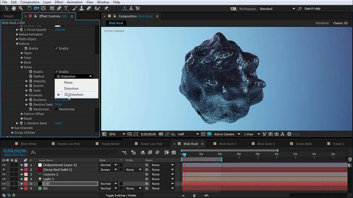Screen dimensions: 353x198
Task: Open the grid and guide options icon
Action: 130,134
